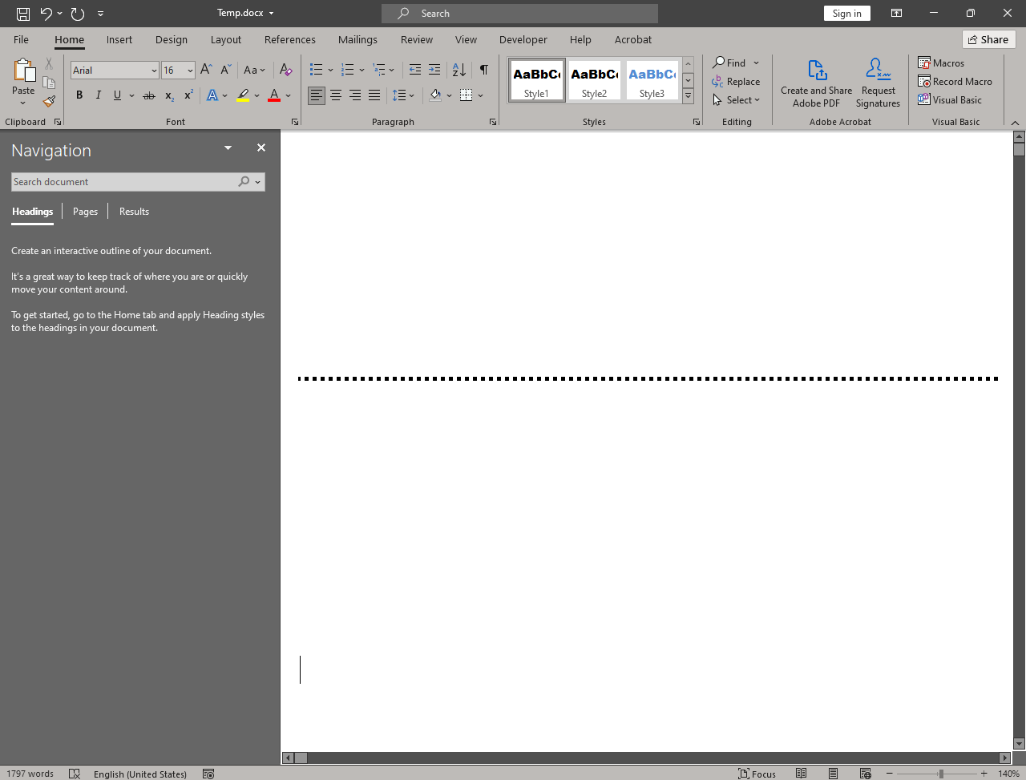Screen dimensions: 1026x780
Task: Open the Select dropdown in Editing
Action: tap(736, 100)
